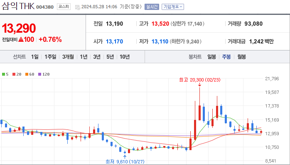Click the stock code 004380
Screen dimensions: 290x165
click(x=45, y=7)
